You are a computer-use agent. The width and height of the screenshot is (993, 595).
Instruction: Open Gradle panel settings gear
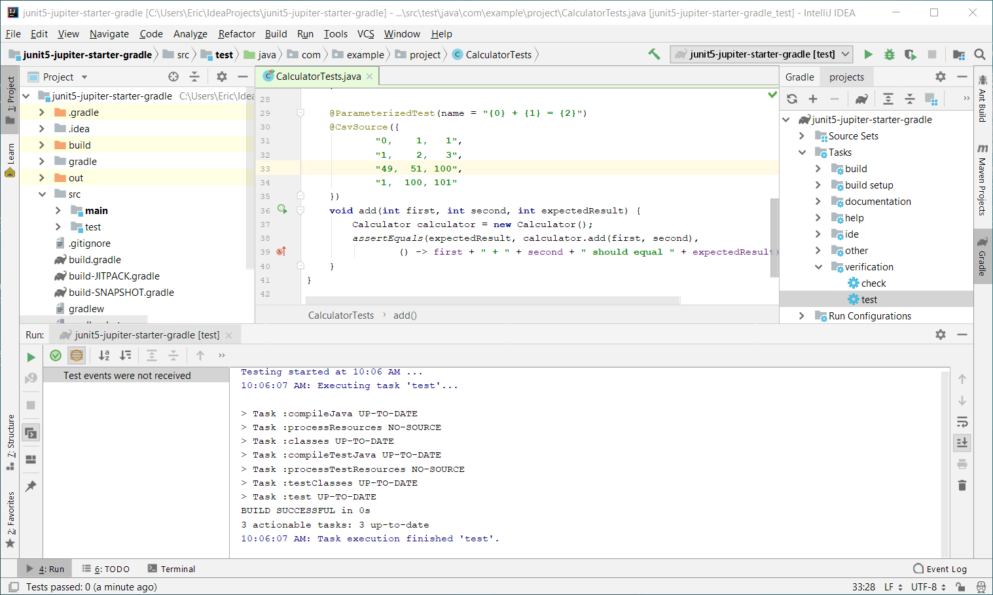(x=941, y=77)
